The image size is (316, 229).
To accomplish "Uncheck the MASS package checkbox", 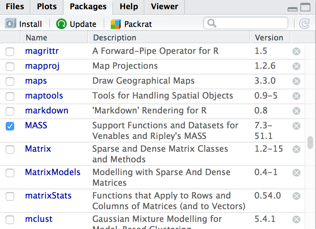I will (10, 126).
